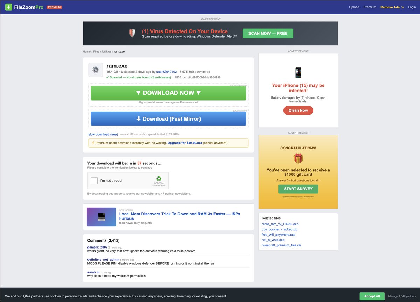Click the reCAPTCHA logo icon
The width and height of the screenshot is (420, 302).
pyautogui.click(x=159, y=179)
